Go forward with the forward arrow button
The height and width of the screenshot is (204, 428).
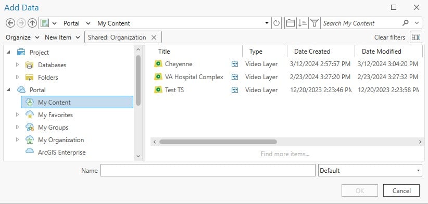(x=21, y=23)
